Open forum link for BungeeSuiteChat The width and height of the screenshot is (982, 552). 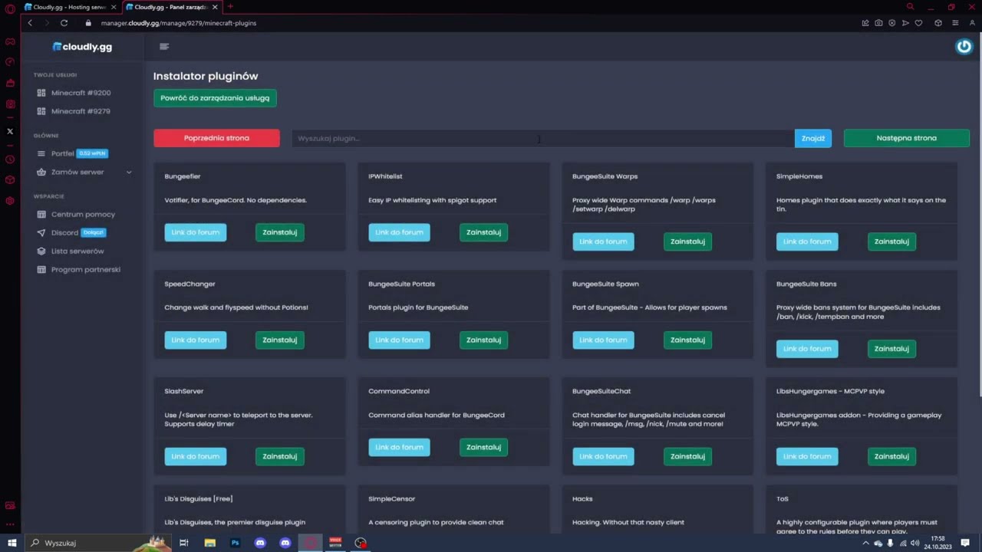pyautogui.click(x=603, y=456)
